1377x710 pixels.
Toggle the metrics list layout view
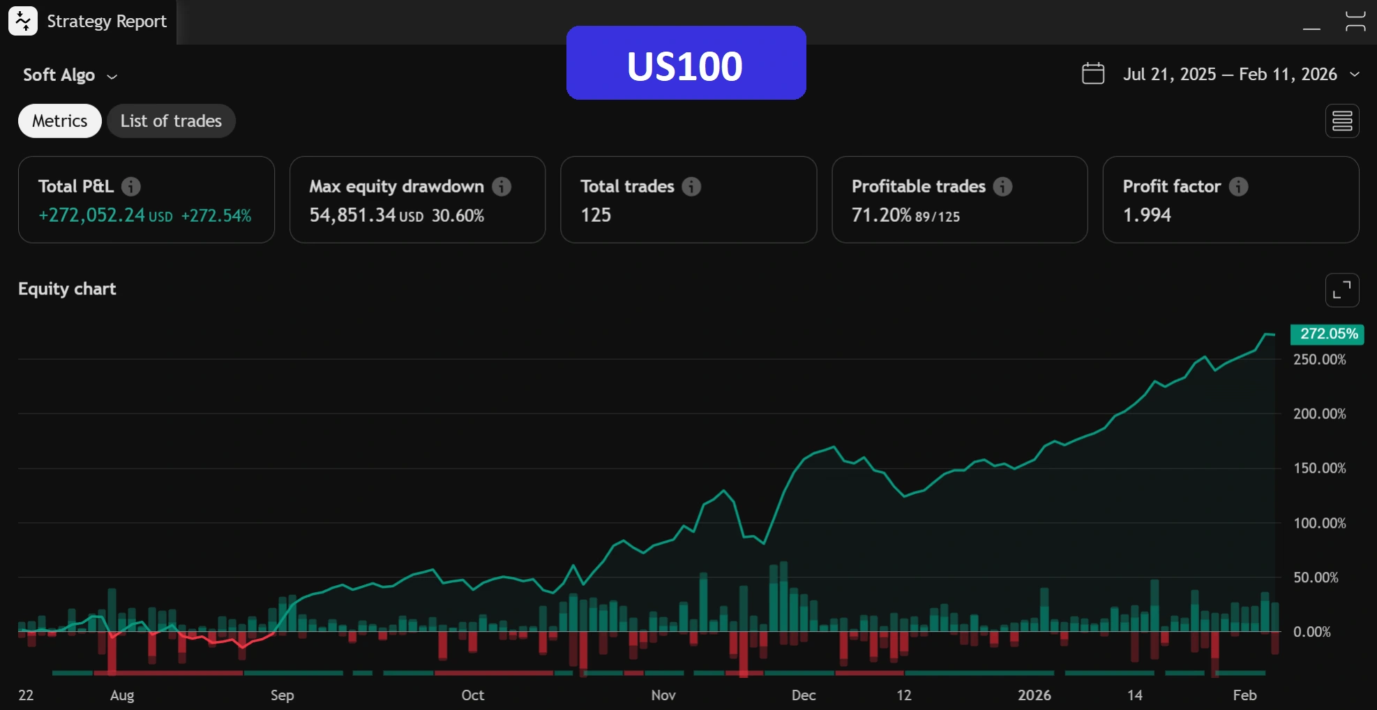pyautogui.click(x=1341, y=121)
